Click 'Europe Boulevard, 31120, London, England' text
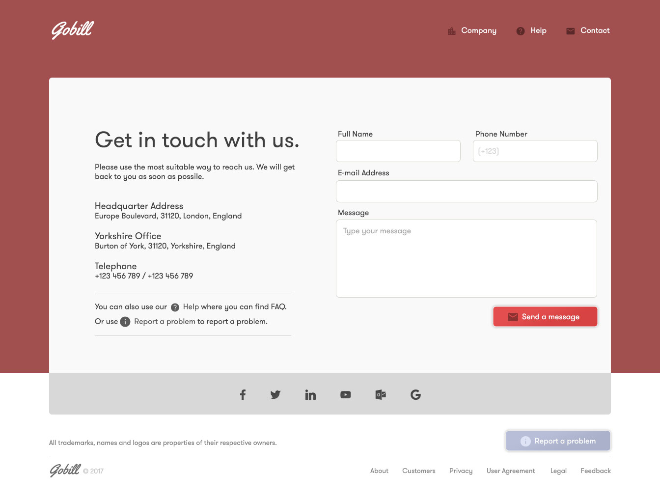 [168, 216]
